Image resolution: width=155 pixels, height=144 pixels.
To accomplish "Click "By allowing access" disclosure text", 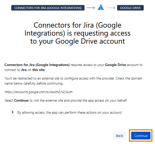I will (70, 113).
